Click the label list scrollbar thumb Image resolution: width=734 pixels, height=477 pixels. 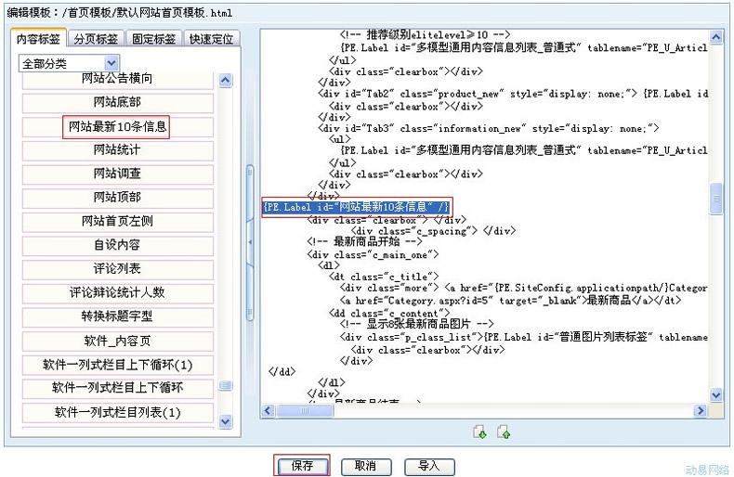click(225, 385)
